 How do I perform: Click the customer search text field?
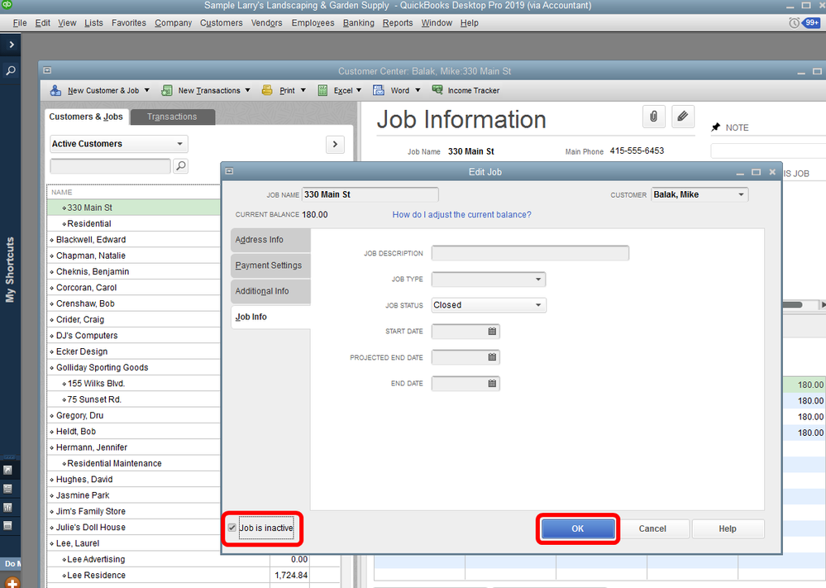[110, 166]
